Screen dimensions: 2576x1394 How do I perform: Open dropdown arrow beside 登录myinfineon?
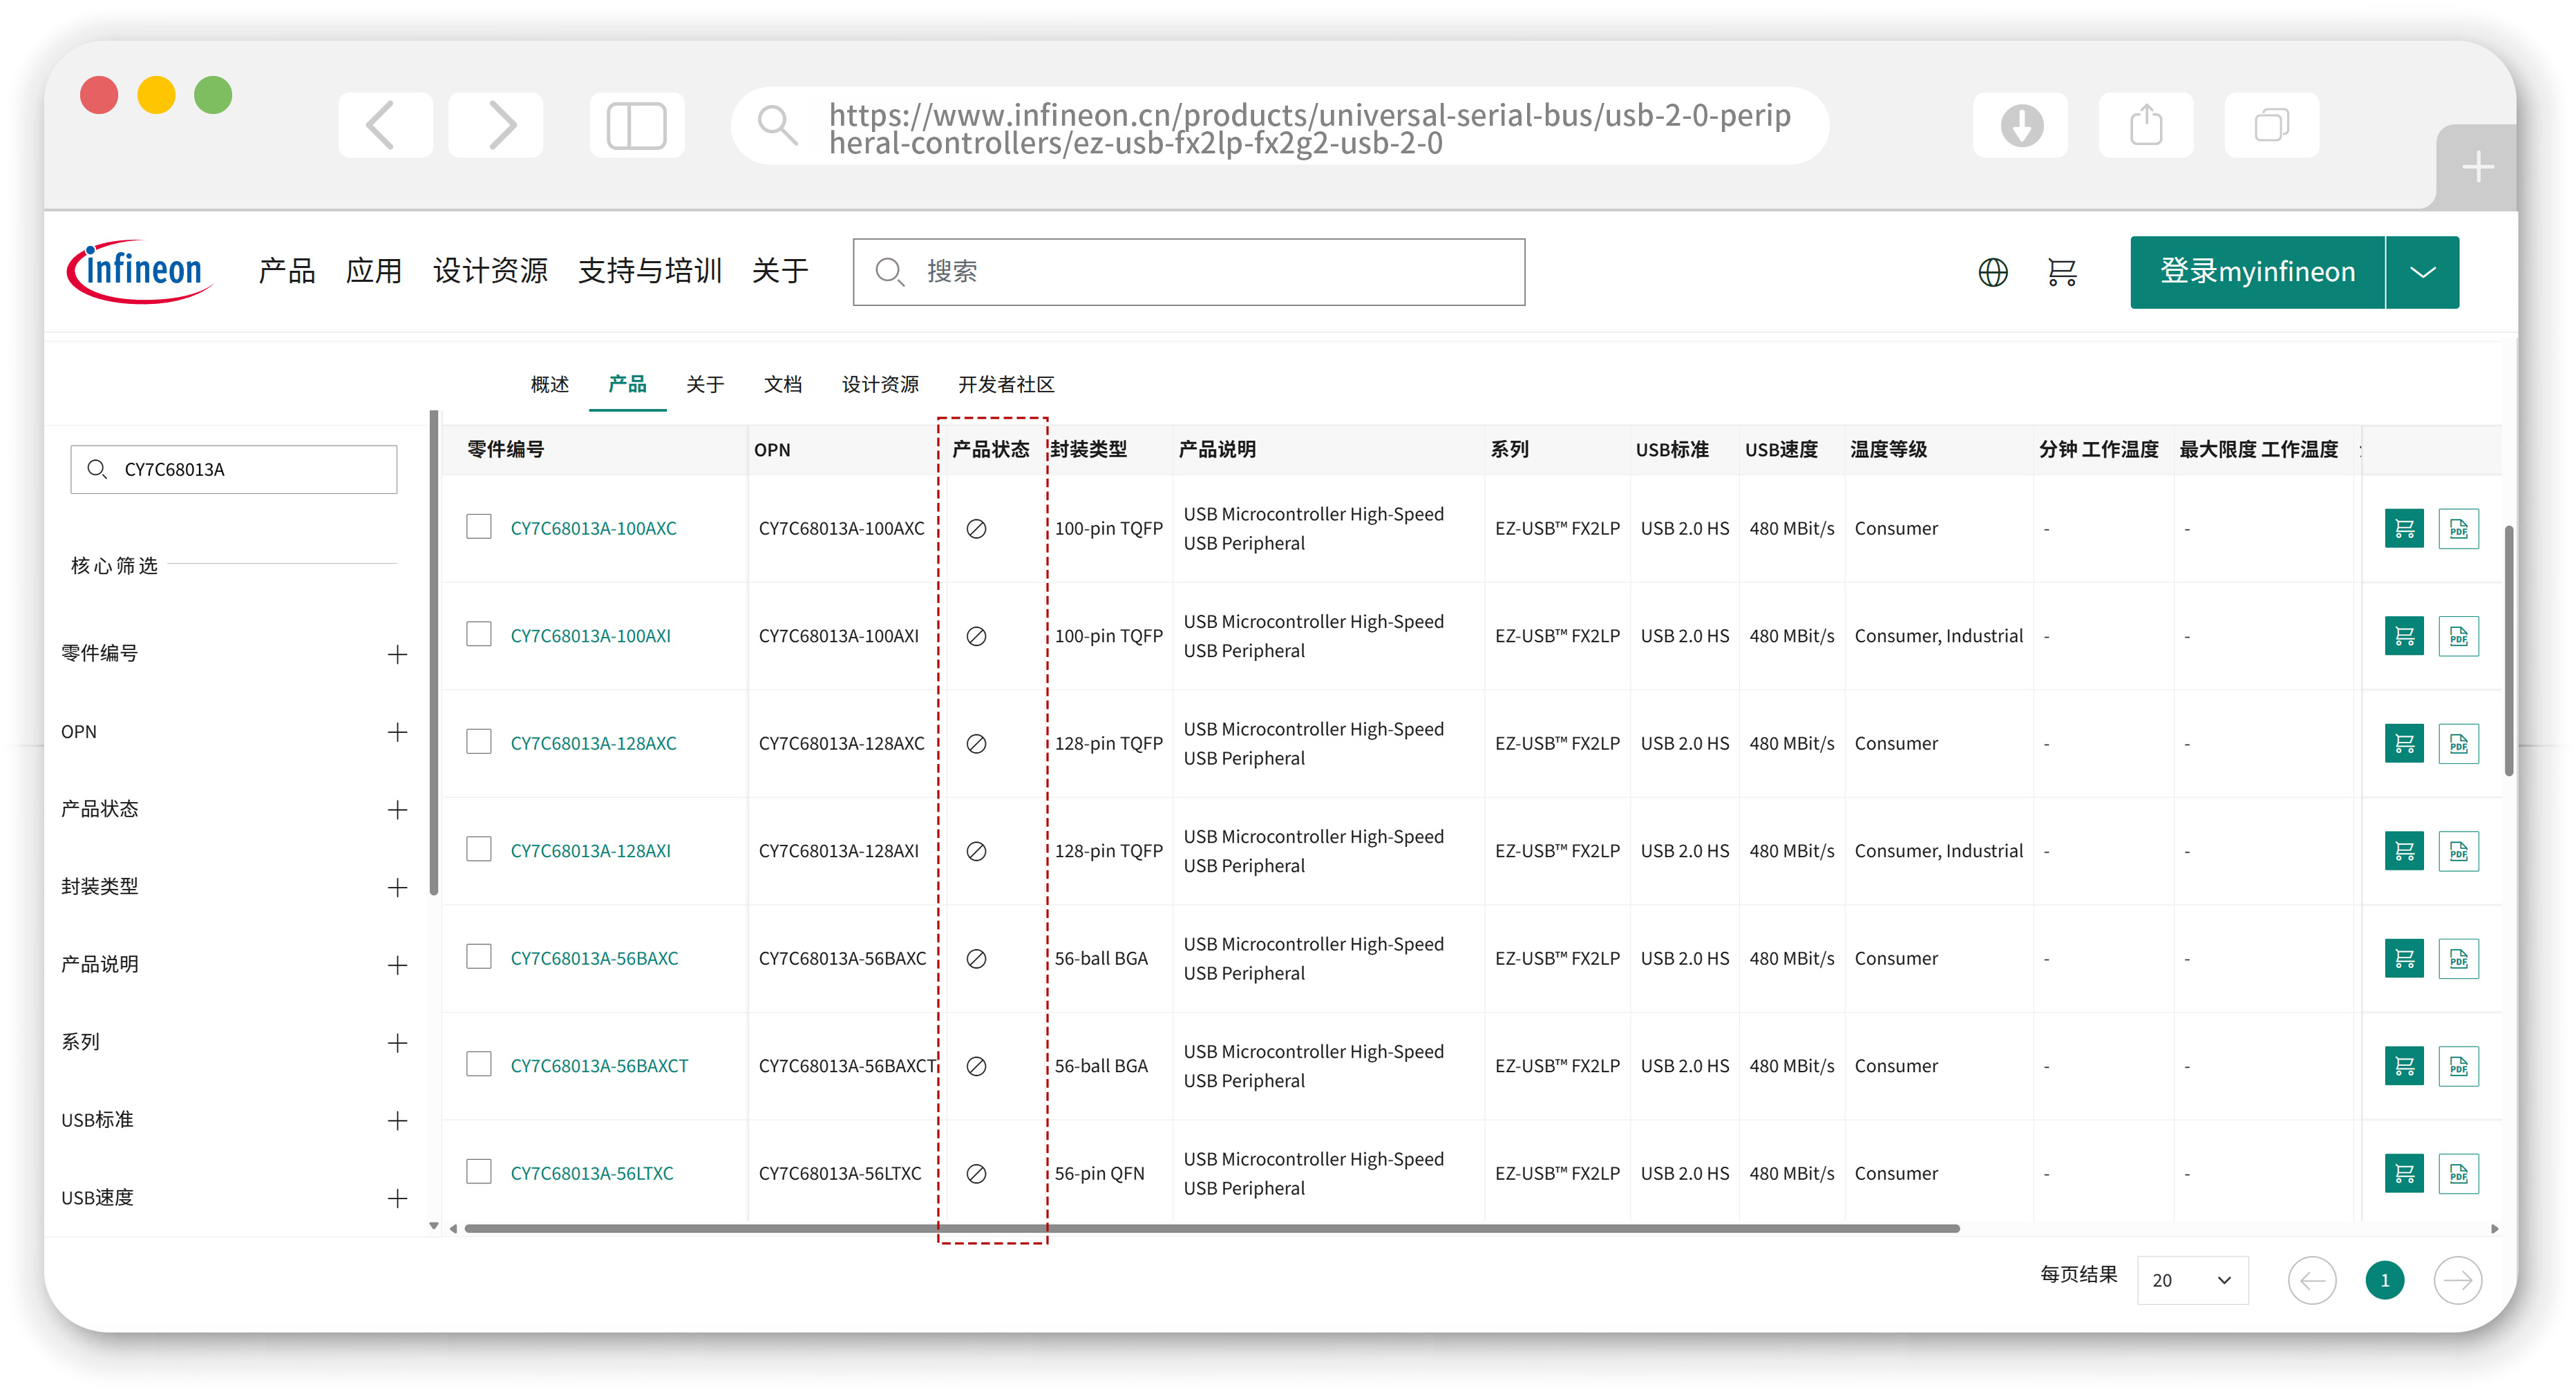pos(2422,272)
